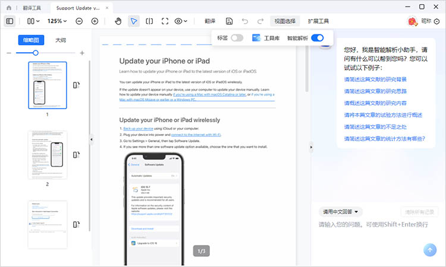The height and width of the screenshot is (267, 446).
Task: Click the document vertical scrollbar
Action: pyautogui.click(x=307, y=69)
